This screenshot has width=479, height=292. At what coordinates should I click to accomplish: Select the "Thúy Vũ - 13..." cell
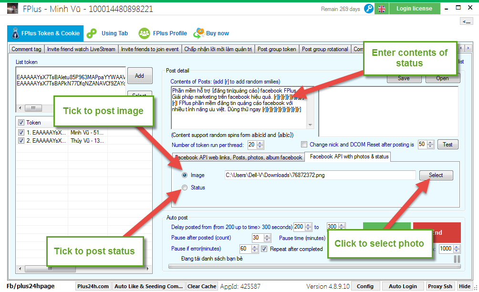tap(87, 140)
